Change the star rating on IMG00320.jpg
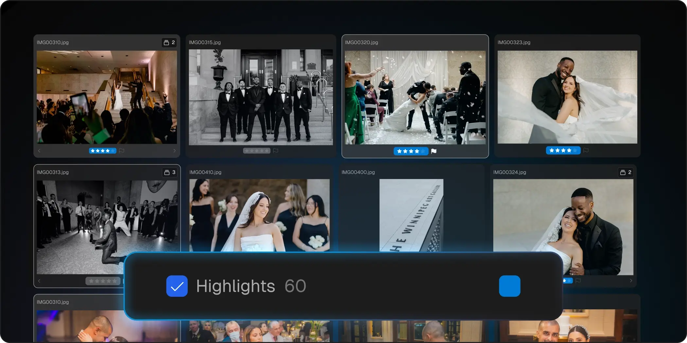Screen dimensions: 687x343 coord(411,151)
